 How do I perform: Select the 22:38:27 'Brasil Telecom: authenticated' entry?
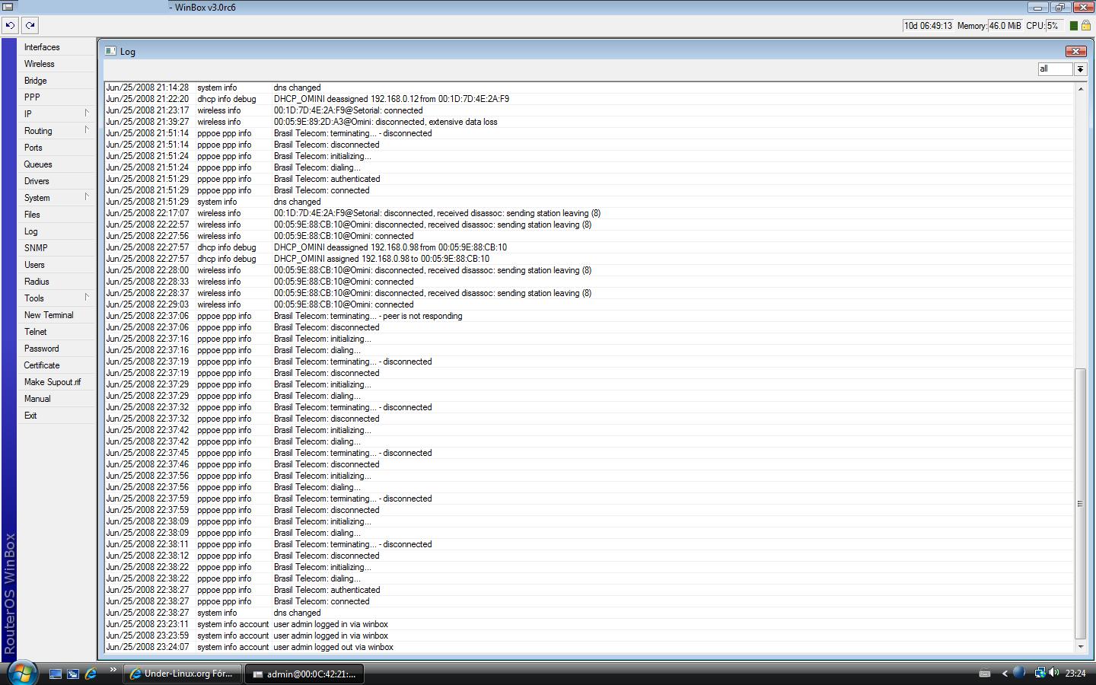[589, 590]
